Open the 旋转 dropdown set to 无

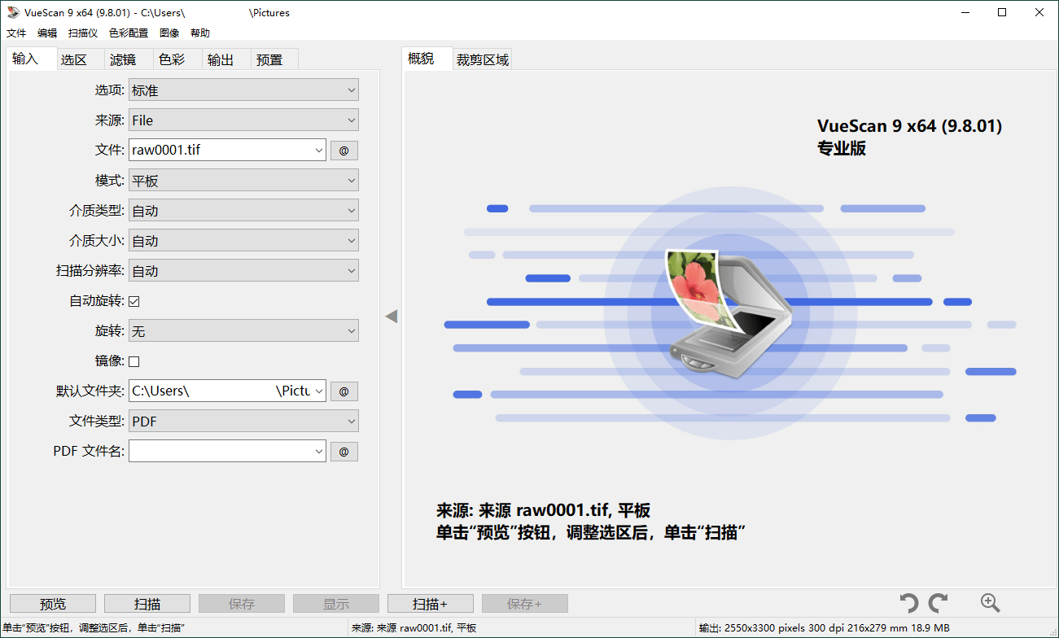243,330
